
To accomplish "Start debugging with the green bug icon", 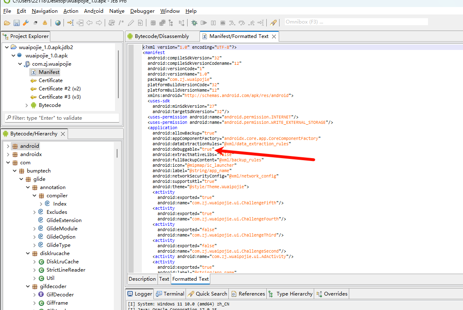I will coord(194,23).
